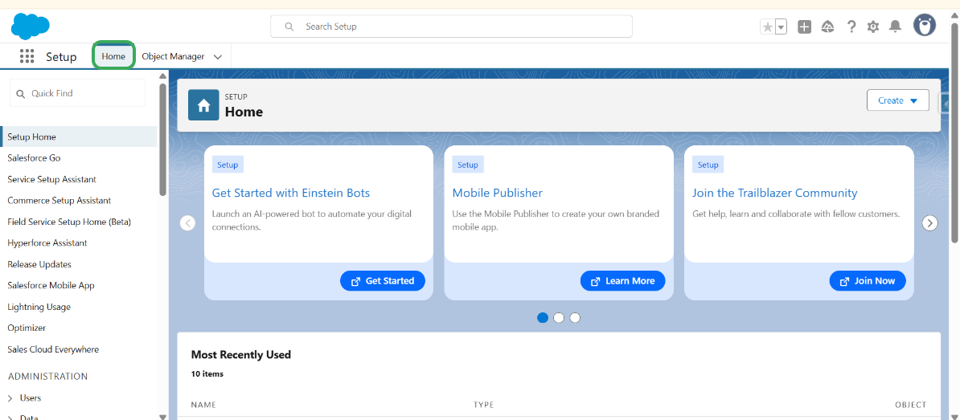Open Service Setup Assistant
Viewport: 960px width, 420px height.
[51, 179]
